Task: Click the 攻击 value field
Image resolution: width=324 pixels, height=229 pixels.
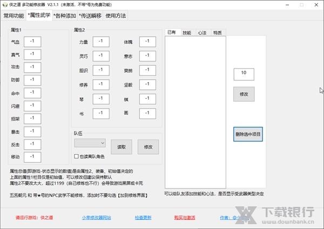Action: 32,67
